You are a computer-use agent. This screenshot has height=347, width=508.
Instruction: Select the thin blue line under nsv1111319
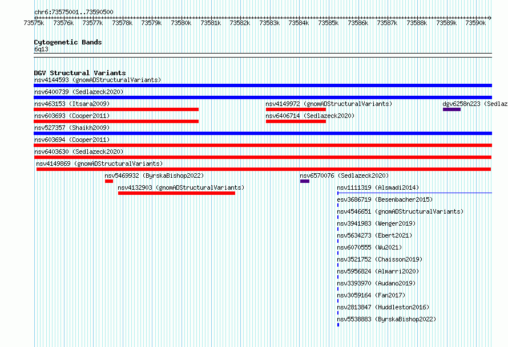click(x=415, y=193)
